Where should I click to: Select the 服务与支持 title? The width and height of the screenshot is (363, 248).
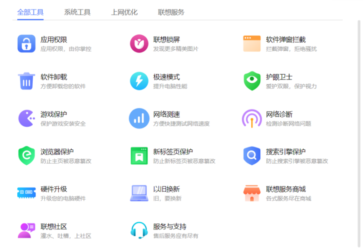170,227
